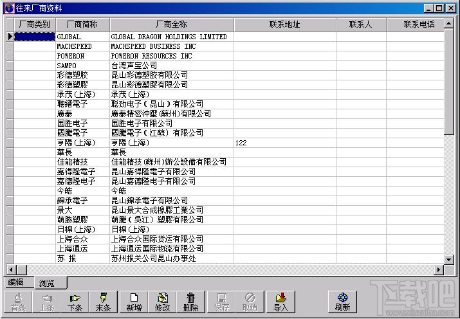Select the 今皓 short name cell
The width and height of the screenshot is (460, 319).
pyautogui.click(x=82, y=191)
